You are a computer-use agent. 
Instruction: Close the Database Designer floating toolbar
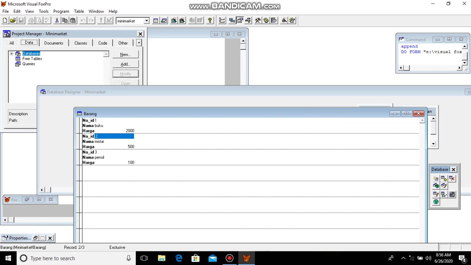(453, 169)
